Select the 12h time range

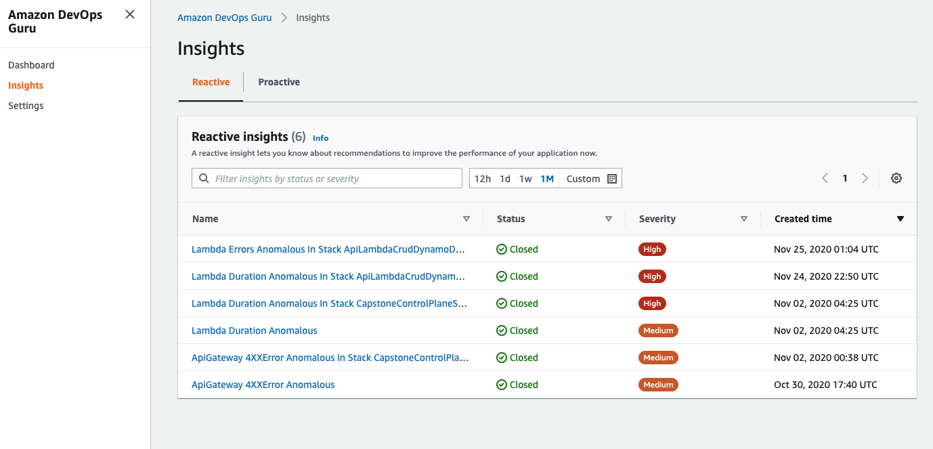(x=482, y=179)
